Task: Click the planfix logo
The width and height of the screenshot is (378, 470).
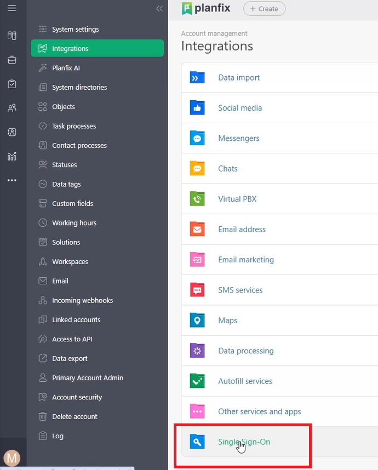Action: [206, 8]
